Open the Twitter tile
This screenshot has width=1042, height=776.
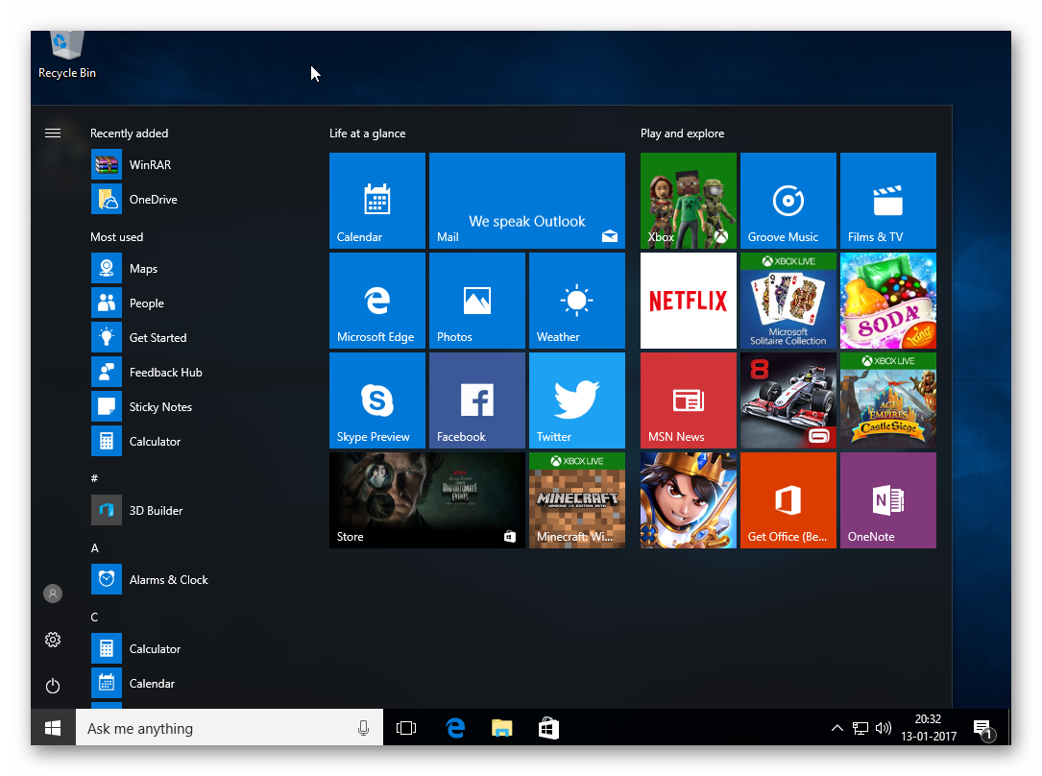(x=577, y=400)
